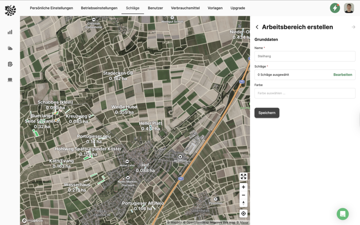Open the laptop device sidebar icon

point(10,80)
